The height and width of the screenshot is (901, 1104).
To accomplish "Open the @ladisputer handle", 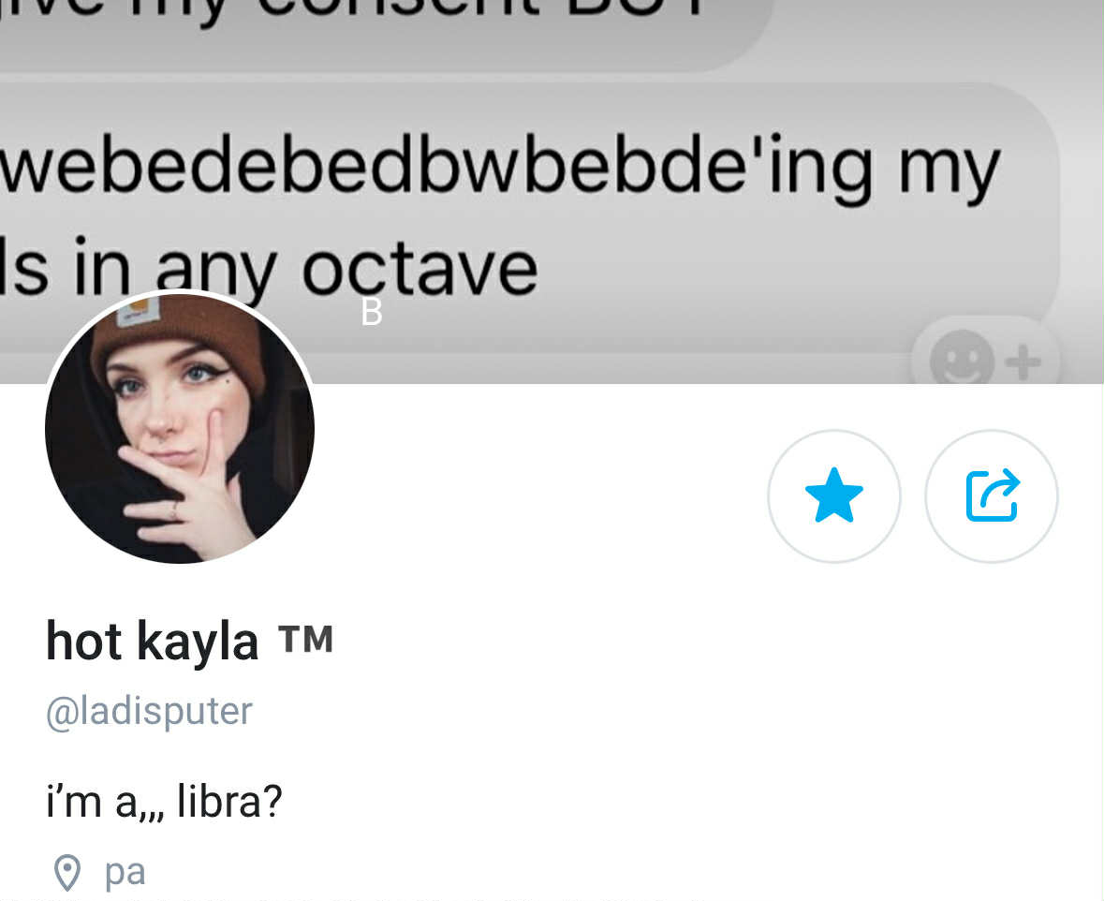I will [x=149, y=711].
